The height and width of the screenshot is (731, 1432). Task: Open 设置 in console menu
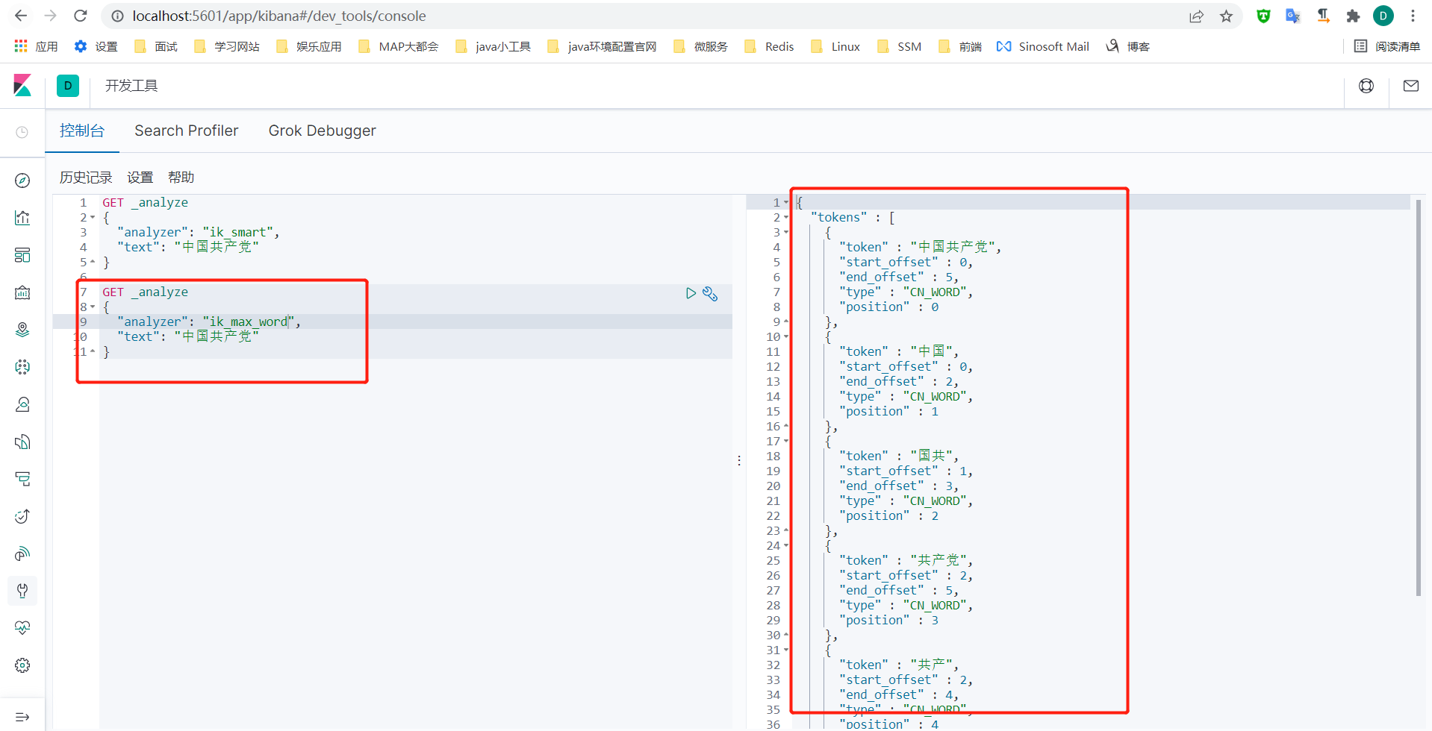coord(140,178)
